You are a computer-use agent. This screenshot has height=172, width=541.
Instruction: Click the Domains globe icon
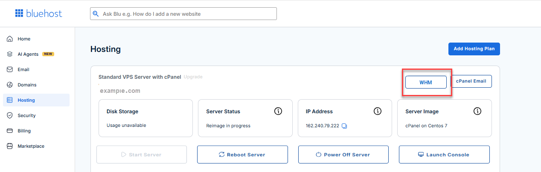(x=10, y=85)
